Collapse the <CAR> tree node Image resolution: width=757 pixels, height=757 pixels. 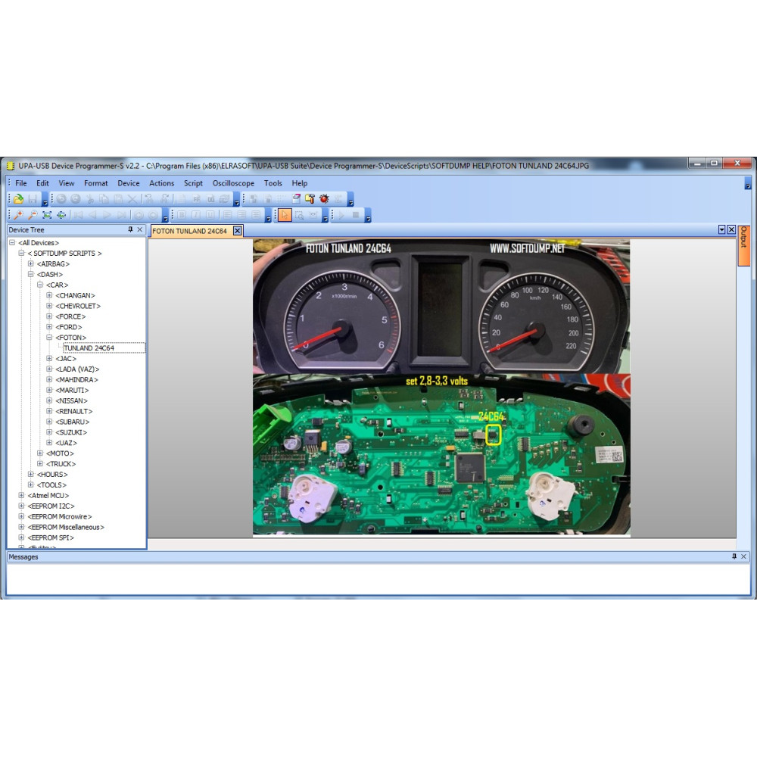point(40,285)
